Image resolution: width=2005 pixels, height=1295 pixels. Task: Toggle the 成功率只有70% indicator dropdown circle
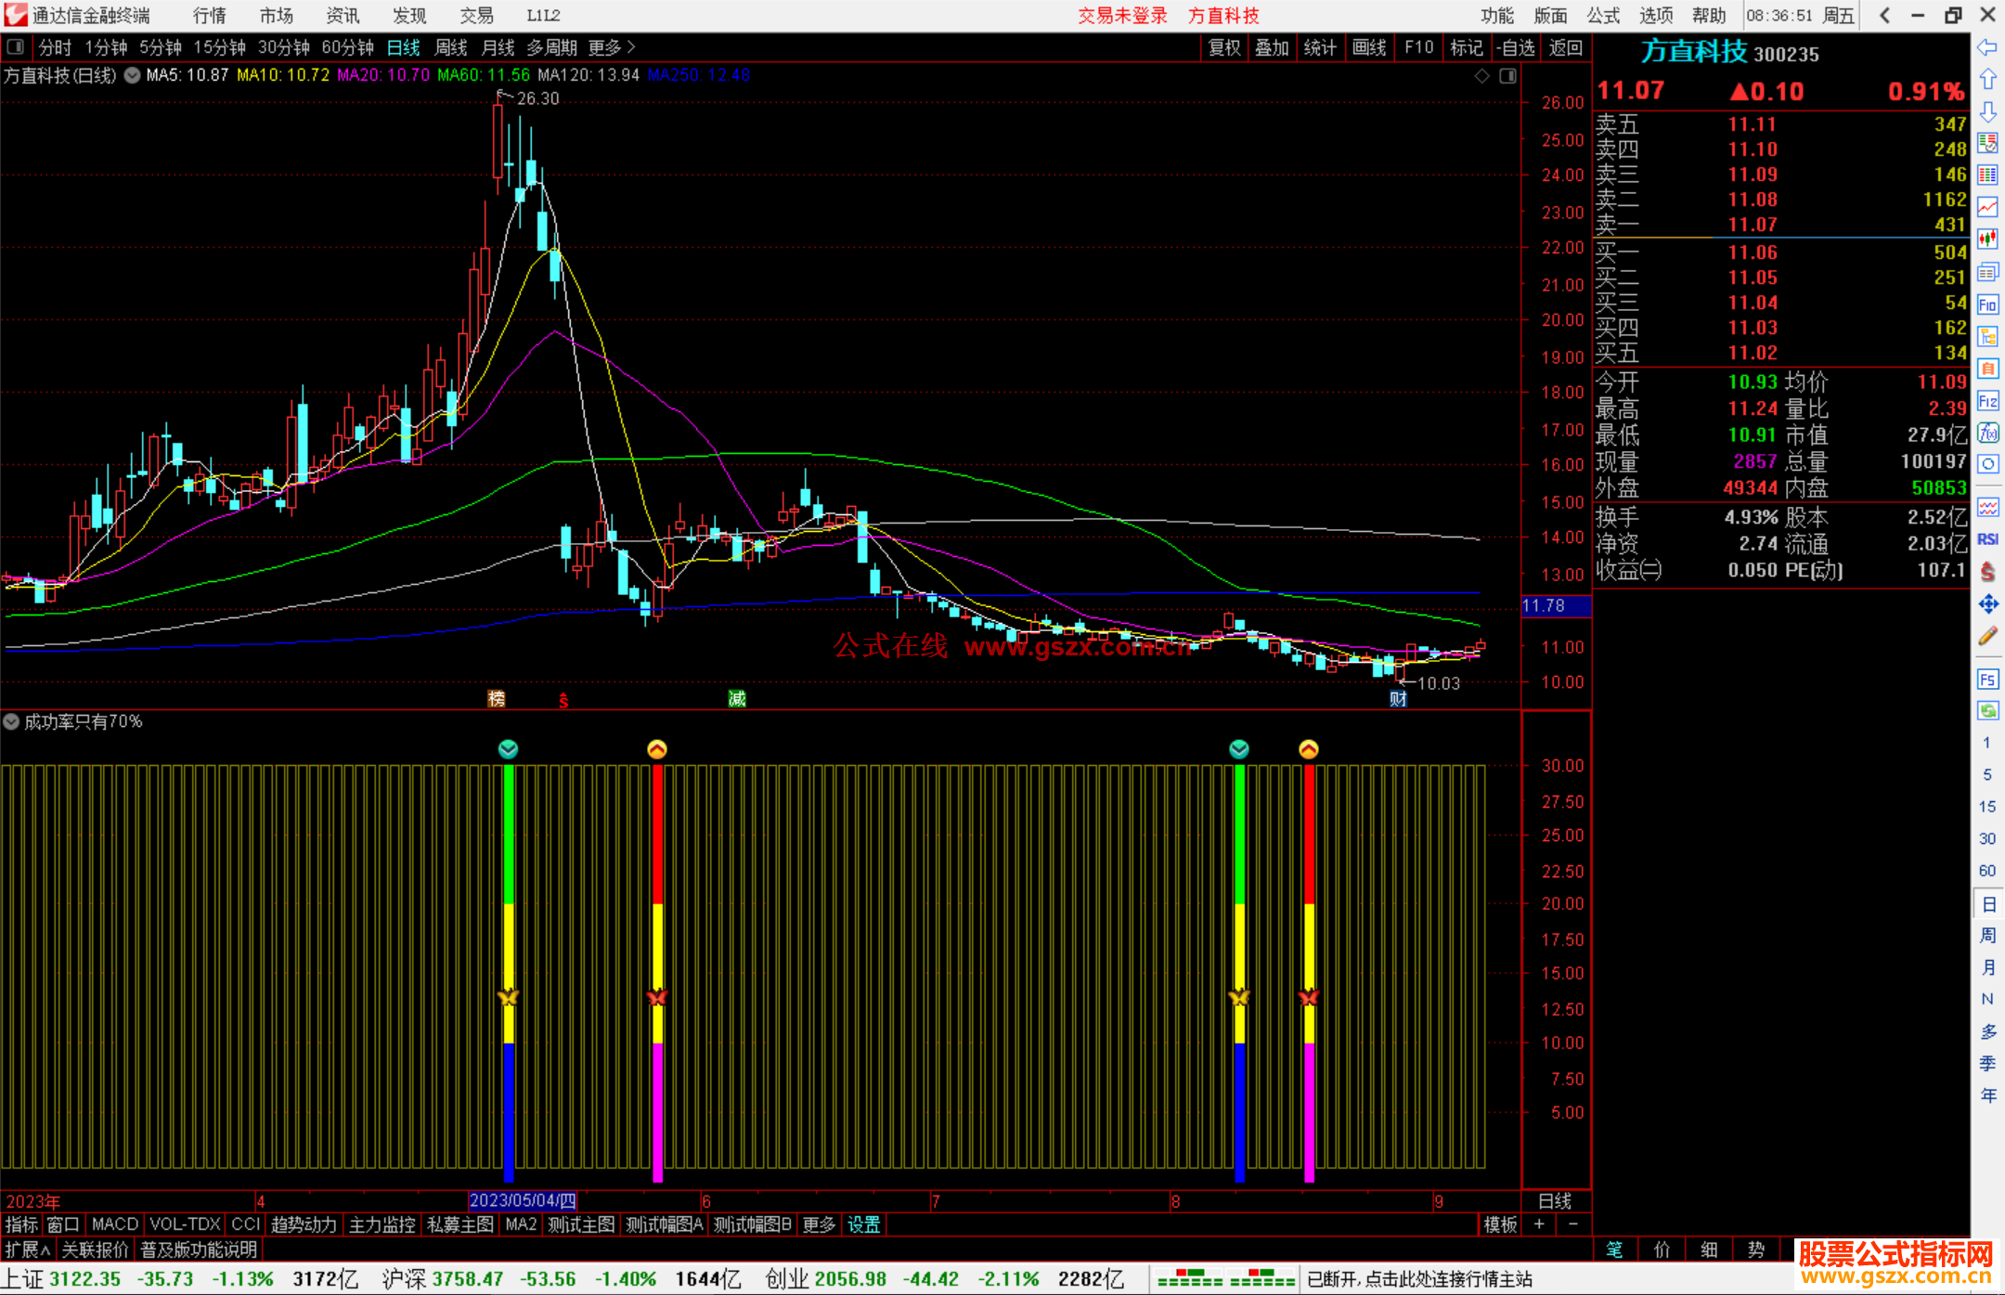point(11,721)
